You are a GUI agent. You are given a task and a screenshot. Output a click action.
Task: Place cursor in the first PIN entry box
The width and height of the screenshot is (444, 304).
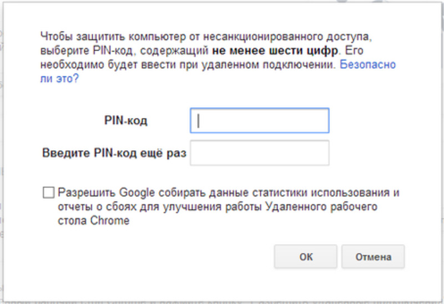click(x=259, y=120)
